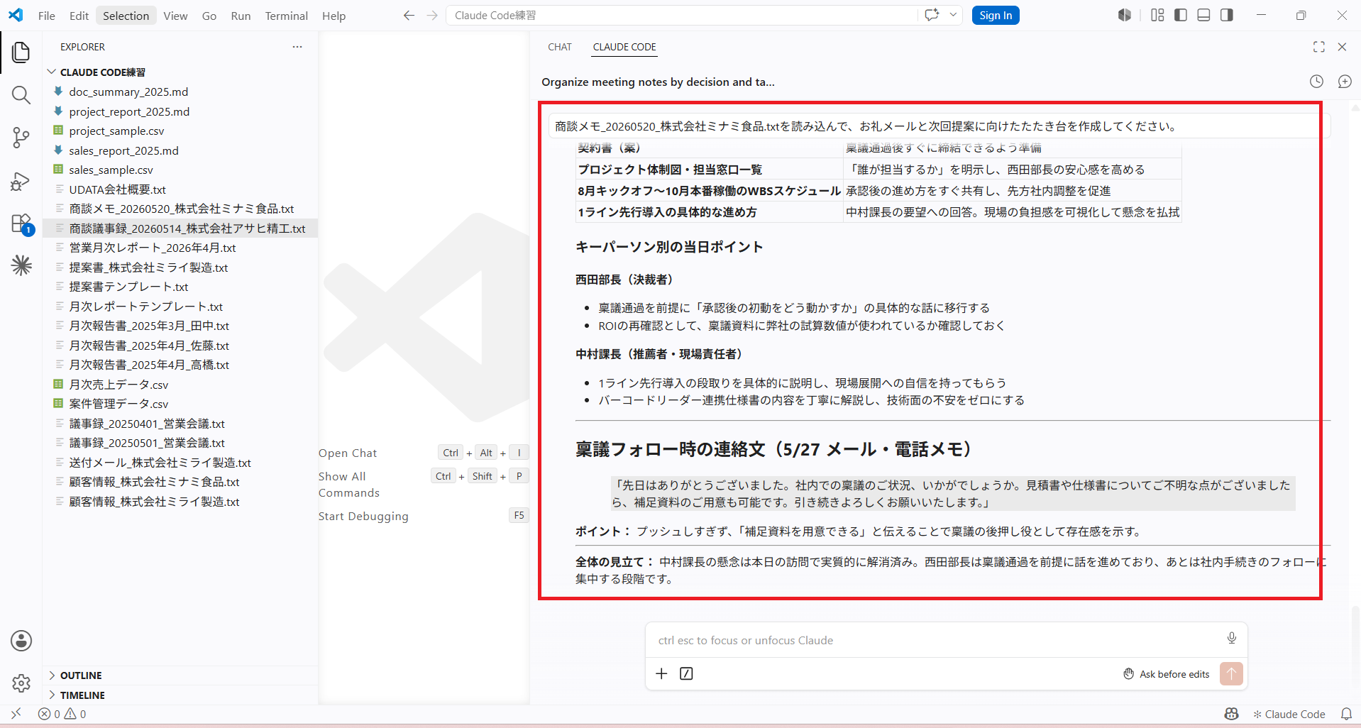The image size is (1361, 728).
Task: Toggle the bottom Panel
Action: [x=1203, y=15]
